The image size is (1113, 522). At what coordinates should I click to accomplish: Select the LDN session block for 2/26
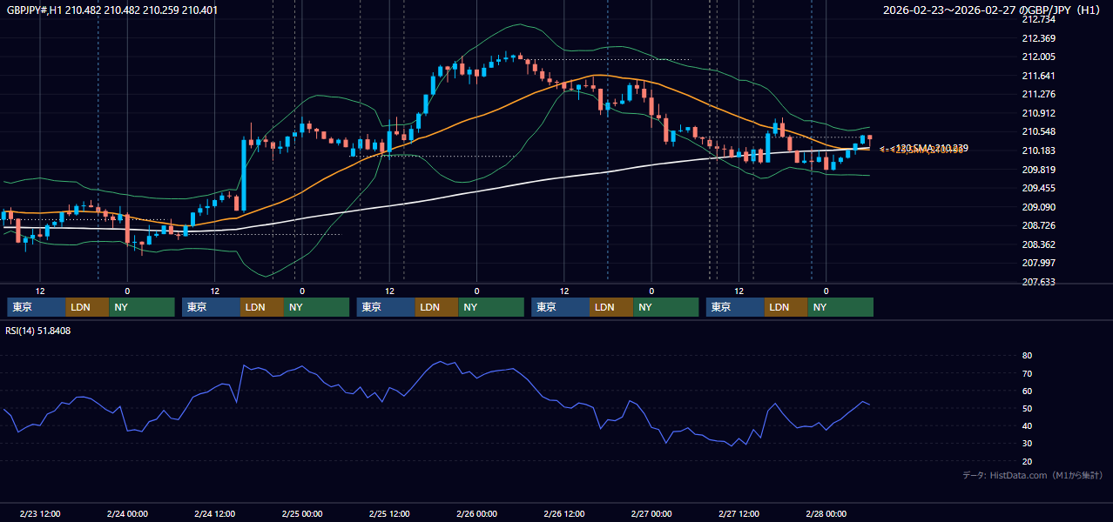point(611,307)
